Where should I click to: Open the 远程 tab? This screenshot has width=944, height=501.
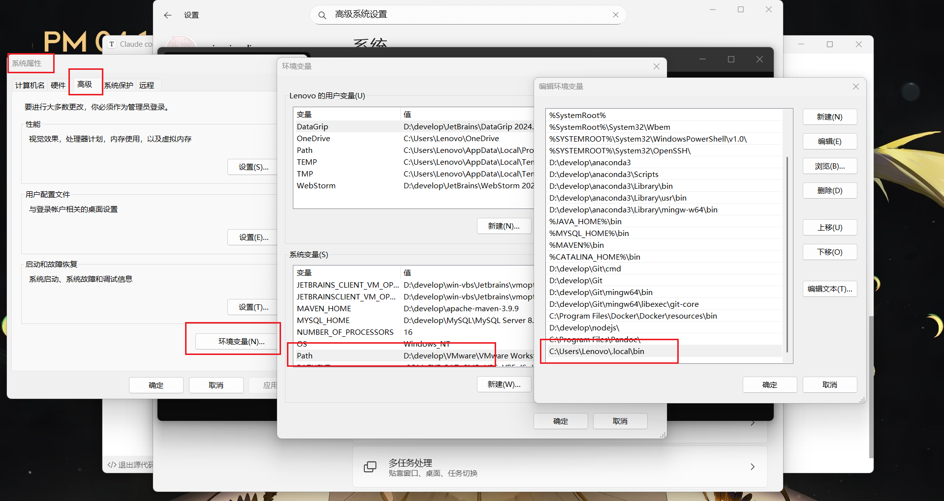(x=147, y=86)
